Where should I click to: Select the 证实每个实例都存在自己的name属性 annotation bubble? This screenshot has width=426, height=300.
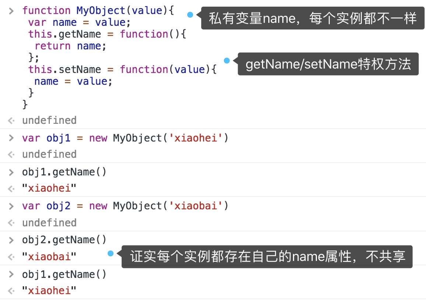[267, 257]
